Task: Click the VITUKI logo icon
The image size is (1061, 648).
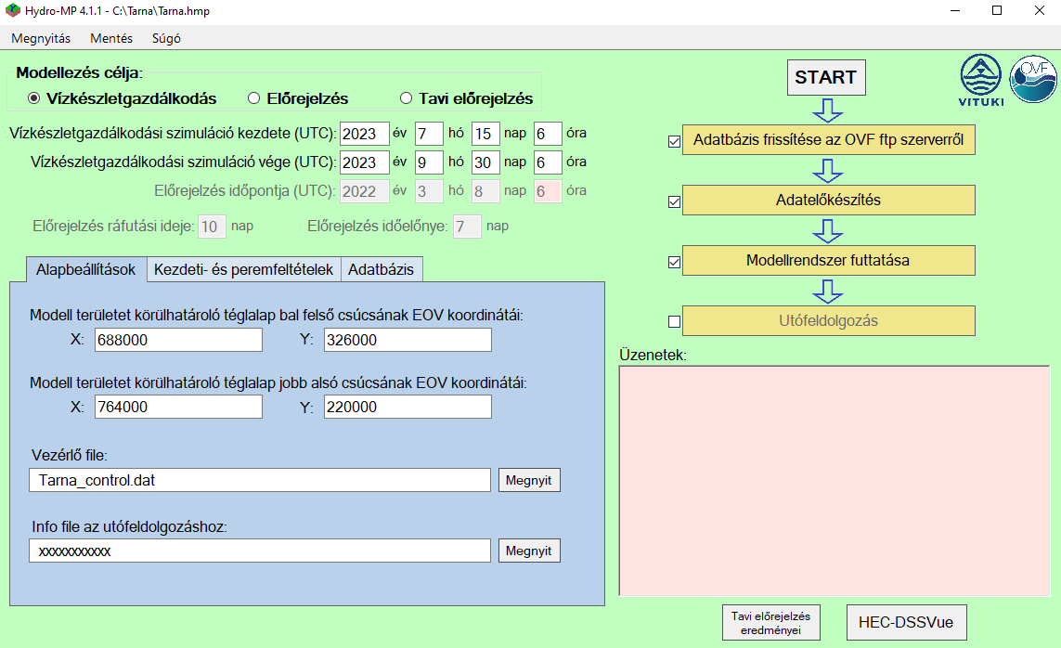Action: click(x=981, y=80)
